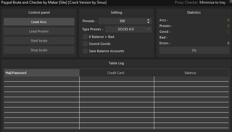Increase Threads with the up arrow
Screen dimensions: 232x132
tap(148, 20)
